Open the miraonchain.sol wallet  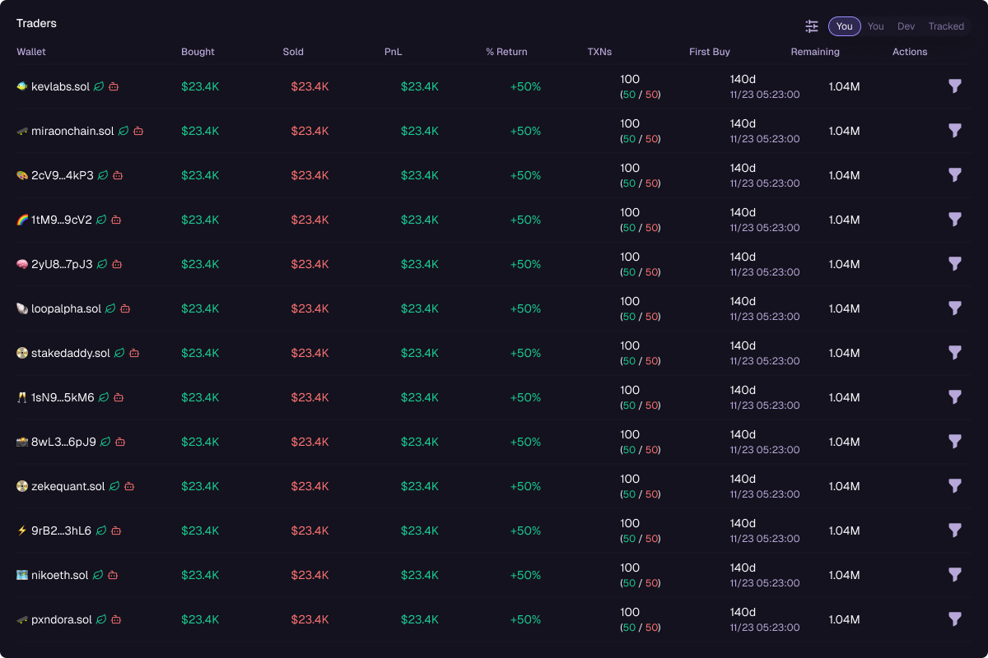72,131
